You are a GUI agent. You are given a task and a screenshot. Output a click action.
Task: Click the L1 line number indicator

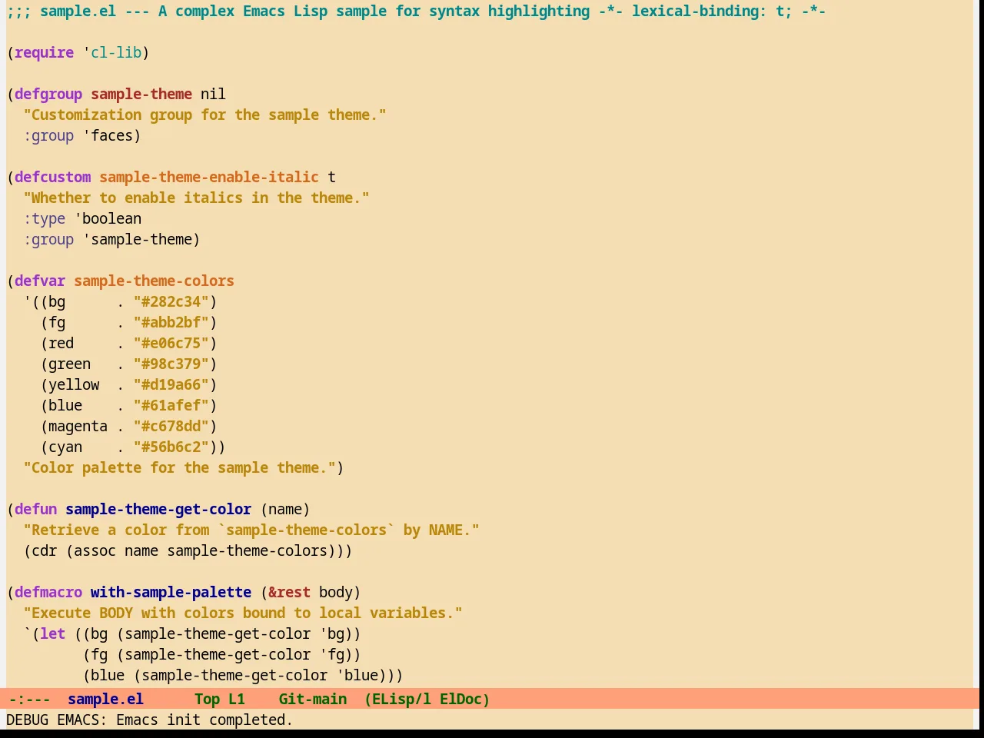(x=236, y=699)
